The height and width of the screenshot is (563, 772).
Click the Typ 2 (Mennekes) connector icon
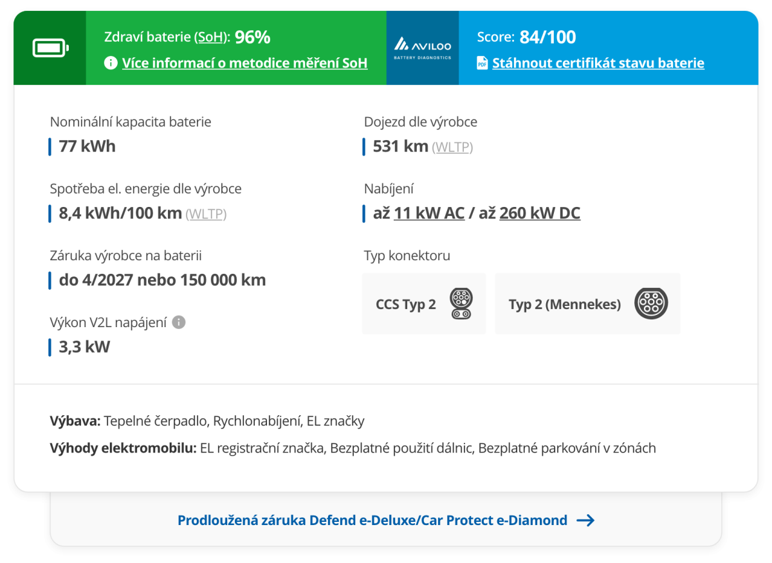(651, 303)
